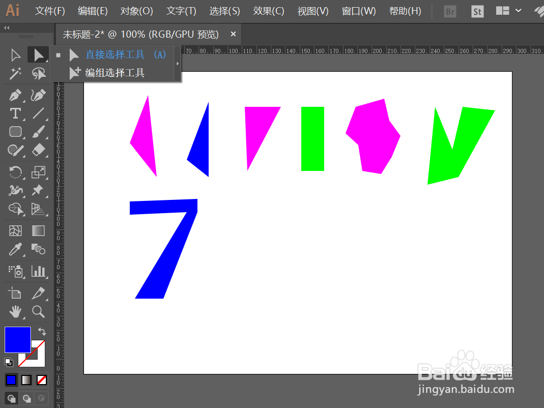The height and width of the screenshot is (408, 544).
Task: Open the 选择(S) menu
Action: tap(225, 11)
